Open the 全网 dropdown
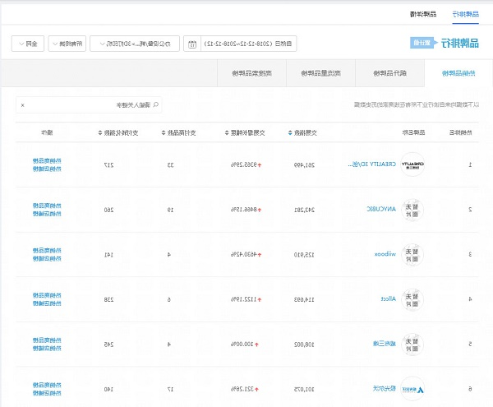 pos(28,44)
